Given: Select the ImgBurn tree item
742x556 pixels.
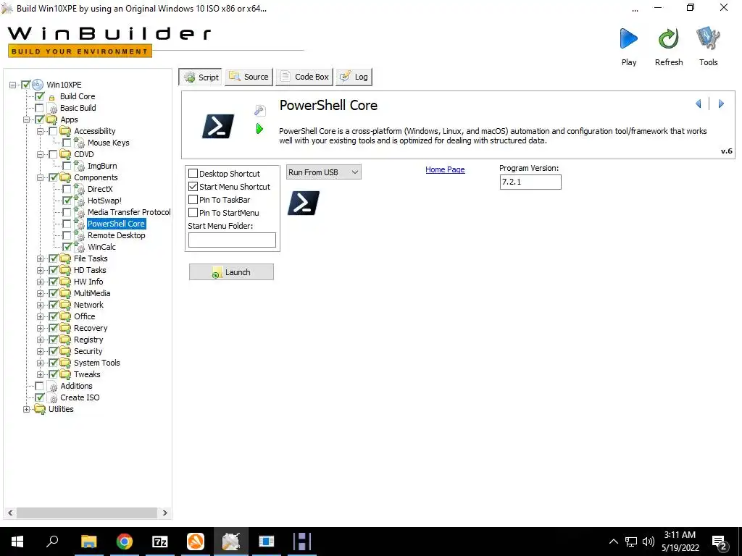Looking at the screenshot, I should 101,166.
